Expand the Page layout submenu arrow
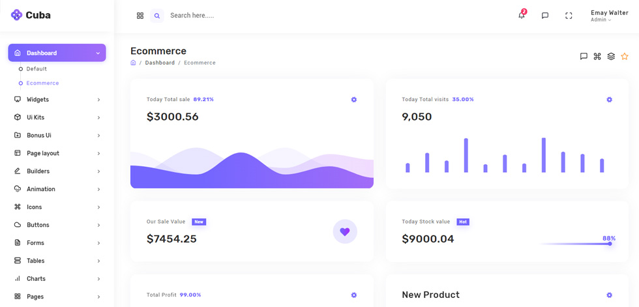Image resolution: width=639 pixels, height=307 pixels. point(98,154)
